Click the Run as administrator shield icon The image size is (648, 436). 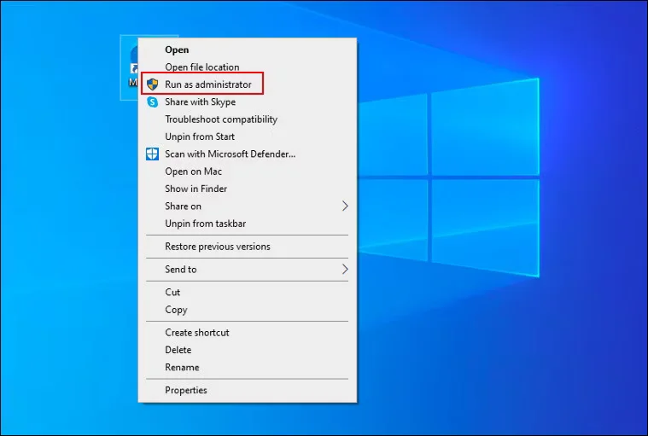click(x=153, y=84)
